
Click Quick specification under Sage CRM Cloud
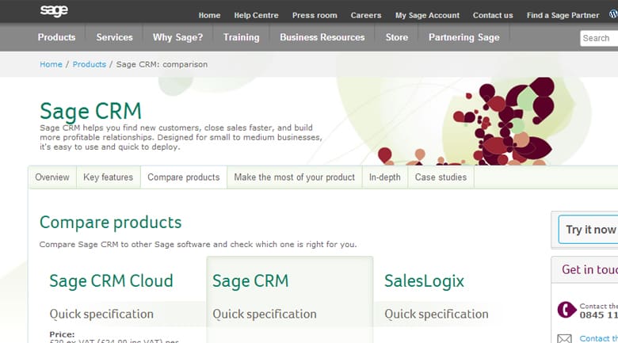[101, 314]
